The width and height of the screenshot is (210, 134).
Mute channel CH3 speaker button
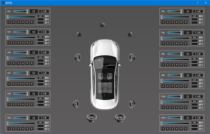pos(34,32)
